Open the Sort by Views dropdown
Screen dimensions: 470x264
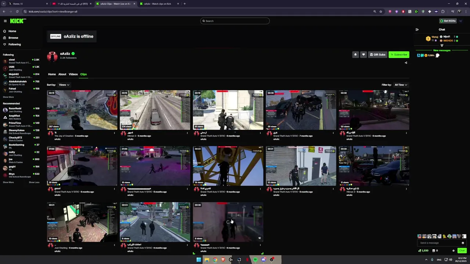[x=64, y=85]
